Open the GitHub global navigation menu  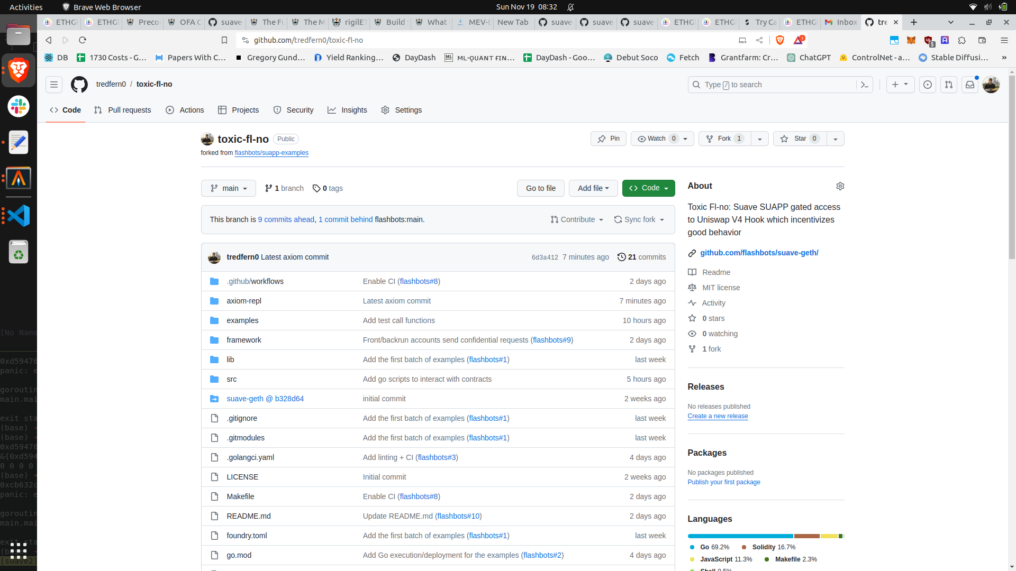click(x=54, y=85)
